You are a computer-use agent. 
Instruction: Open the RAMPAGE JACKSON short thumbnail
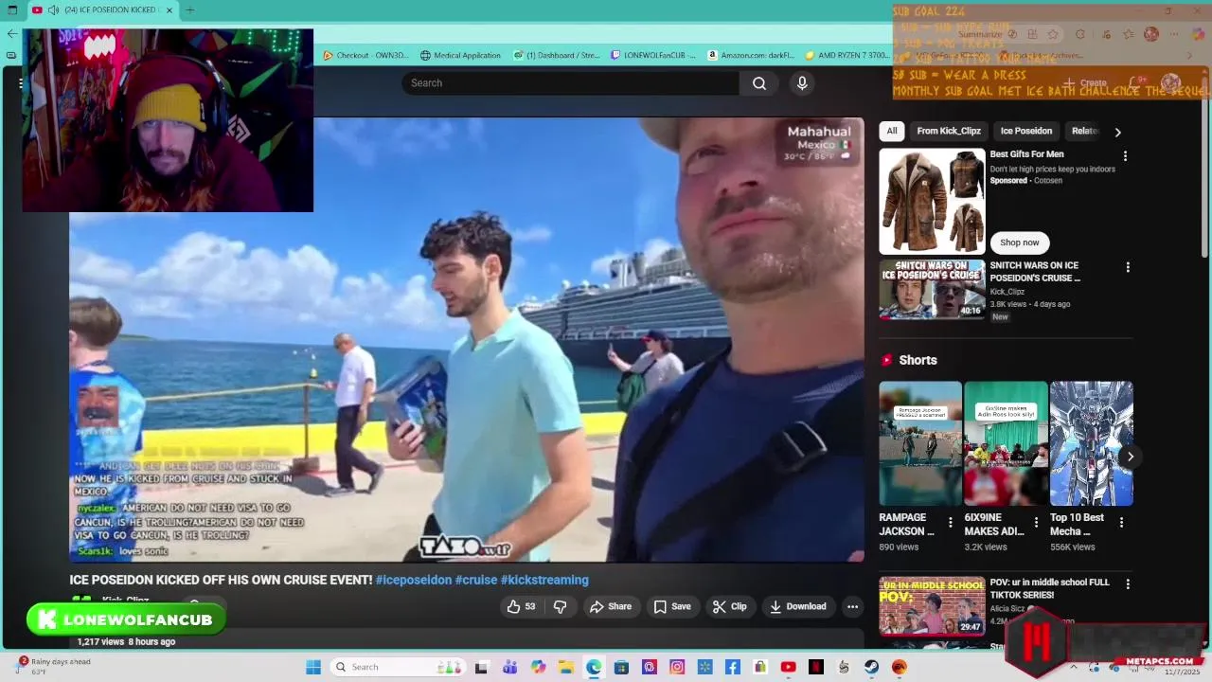[x=920, y=443]
